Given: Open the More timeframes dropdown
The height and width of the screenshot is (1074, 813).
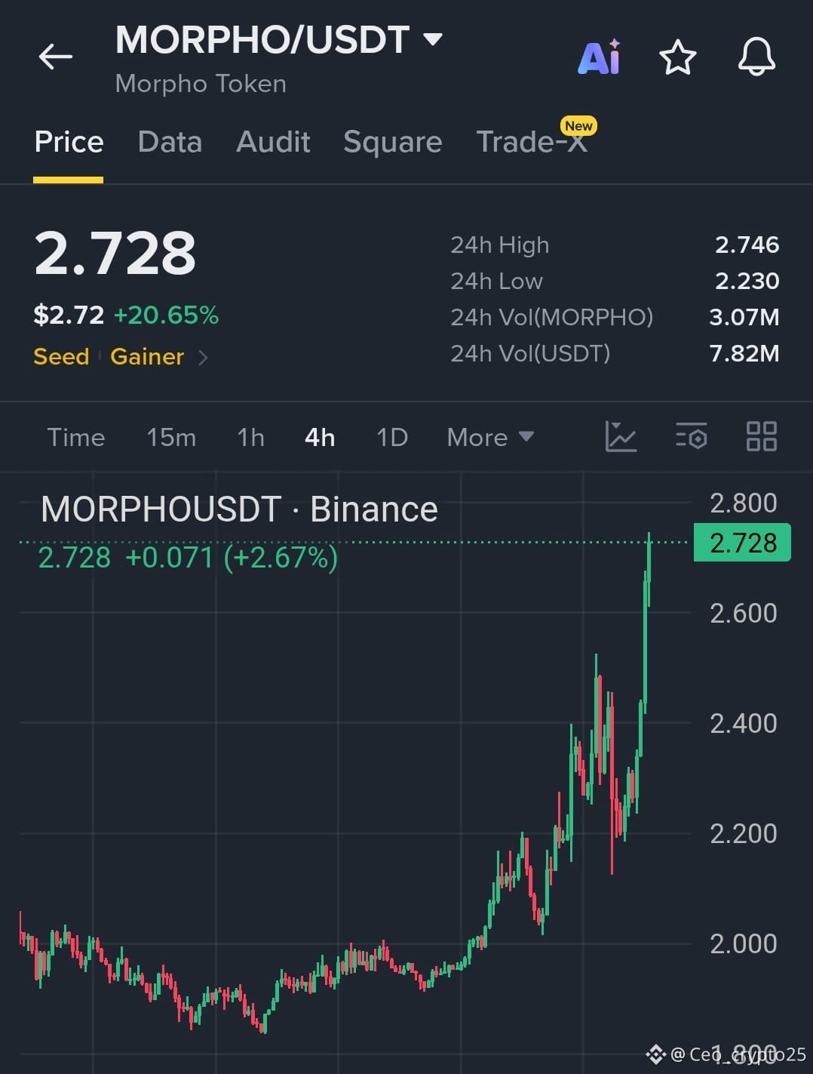Looking at the screenshot, I should coord(490,437).
